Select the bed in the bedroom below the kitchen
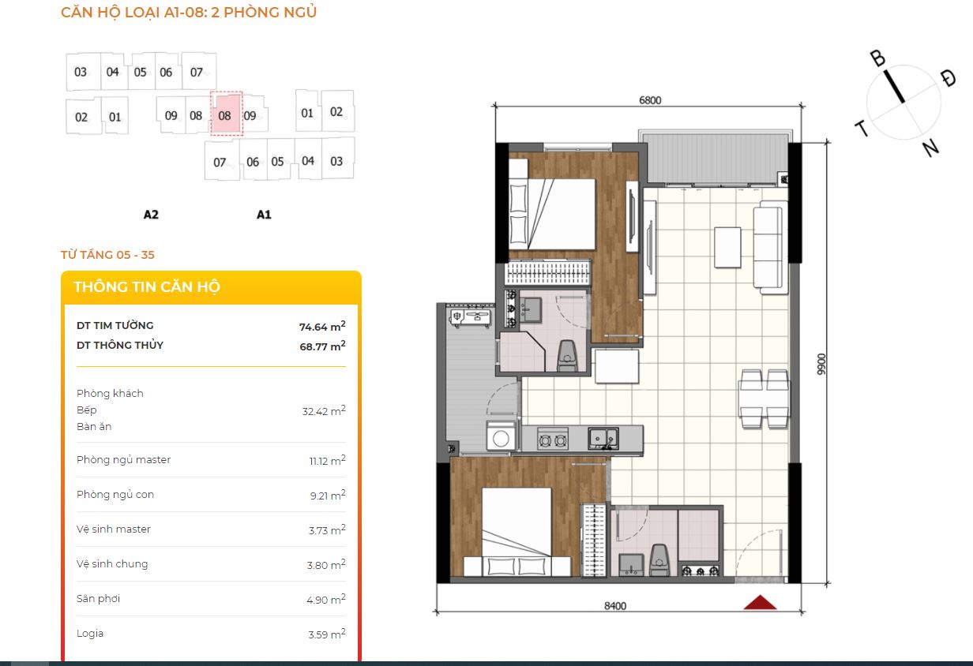Screen dimensions: 973x666 coord(517,533)
